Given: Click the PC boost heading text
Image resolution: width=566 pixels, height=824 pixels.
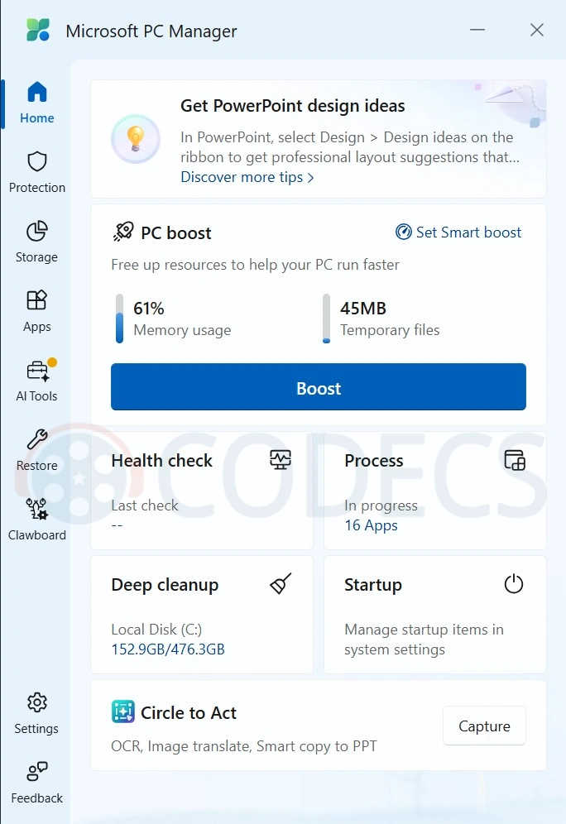Looking at the screenshot, I should click(x=176, y=232).
